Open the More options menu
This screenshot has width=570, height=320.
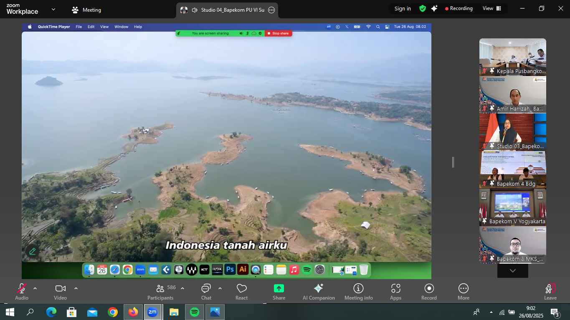(464, 292)
